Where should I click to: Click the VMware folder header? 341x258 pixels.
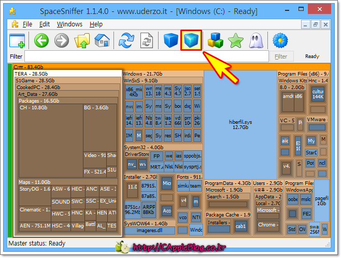point(317,120)
